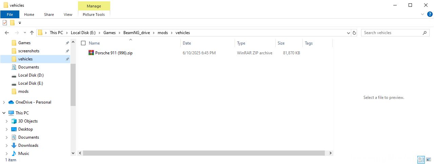Viewport: 434px width, 164px height.
Task: Click the New folder quick access icon
Action: [x=13, y=23]
